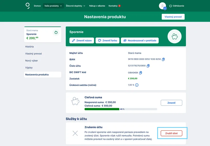The width and height of the screenshot is (210, 146).
Task: Select the Stará mama Sporenie account card
Action: (x=43, y=34)
